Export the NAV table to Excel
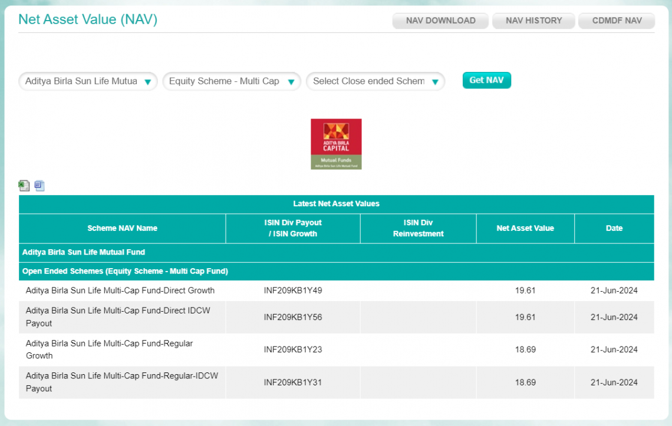Image resolution: width=672 pixels, height=426 pixels. [24, 185]
